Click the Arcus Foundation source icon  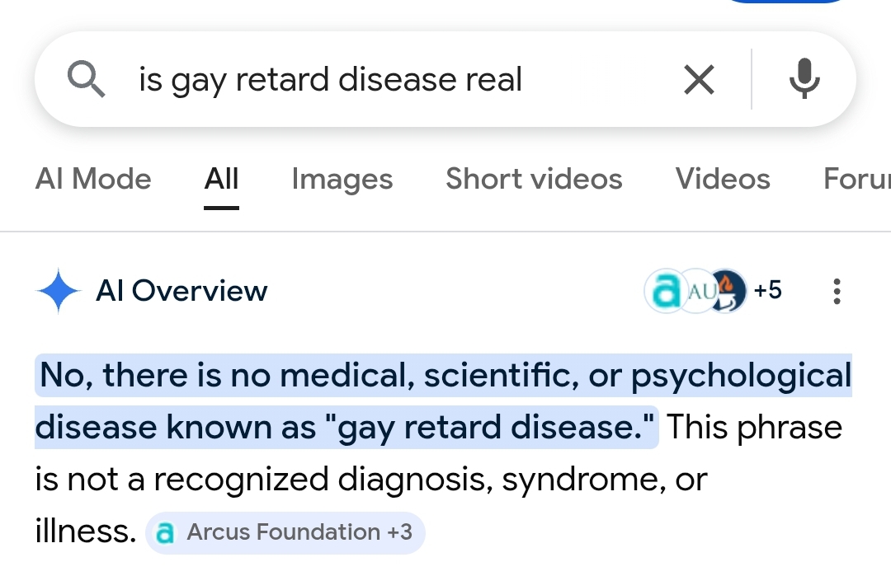(x=166, y=532)
